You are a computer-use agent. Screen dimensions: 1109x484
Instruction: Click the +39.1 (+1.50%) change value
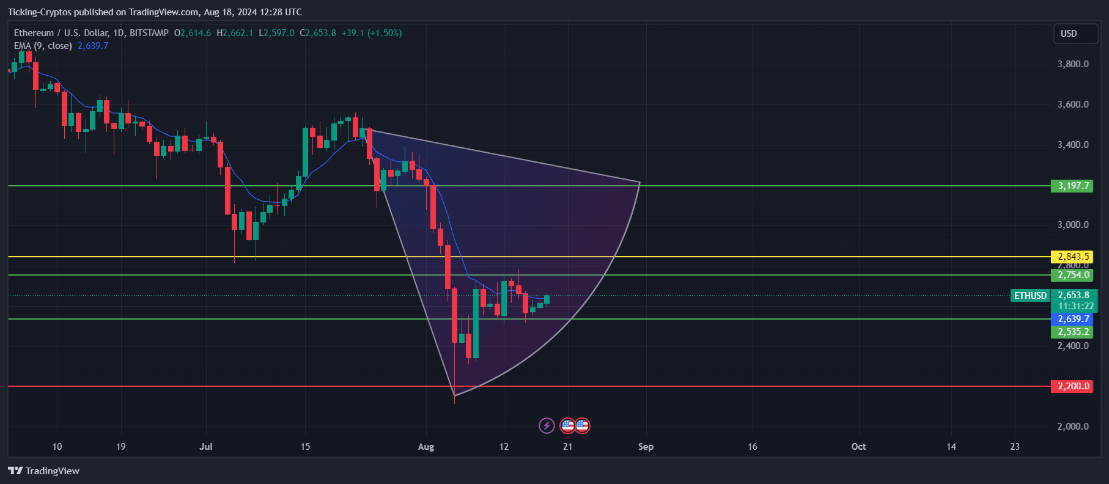click(x=372, y=33)
